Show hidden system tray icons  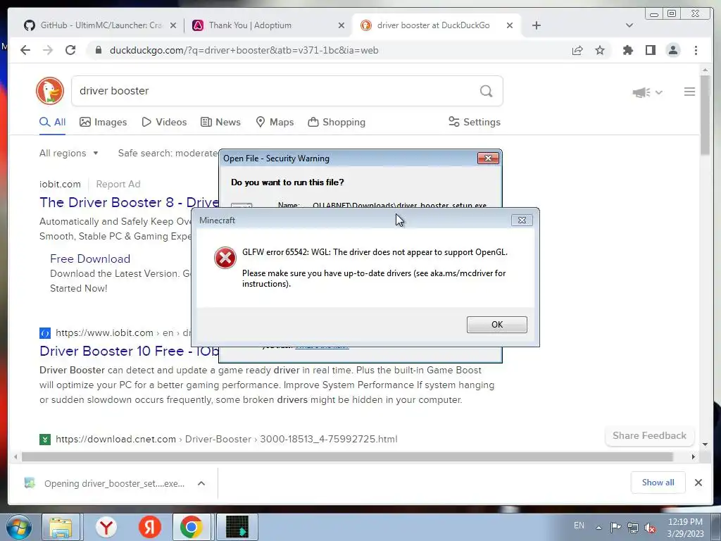tap(598, 528)
